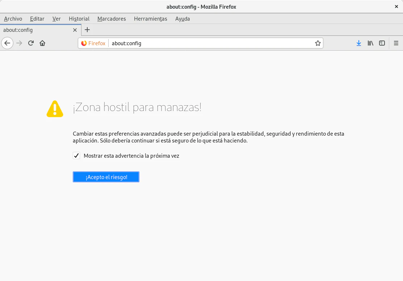Click the Firefox identity icon in address bar

(x=93, y=43)
